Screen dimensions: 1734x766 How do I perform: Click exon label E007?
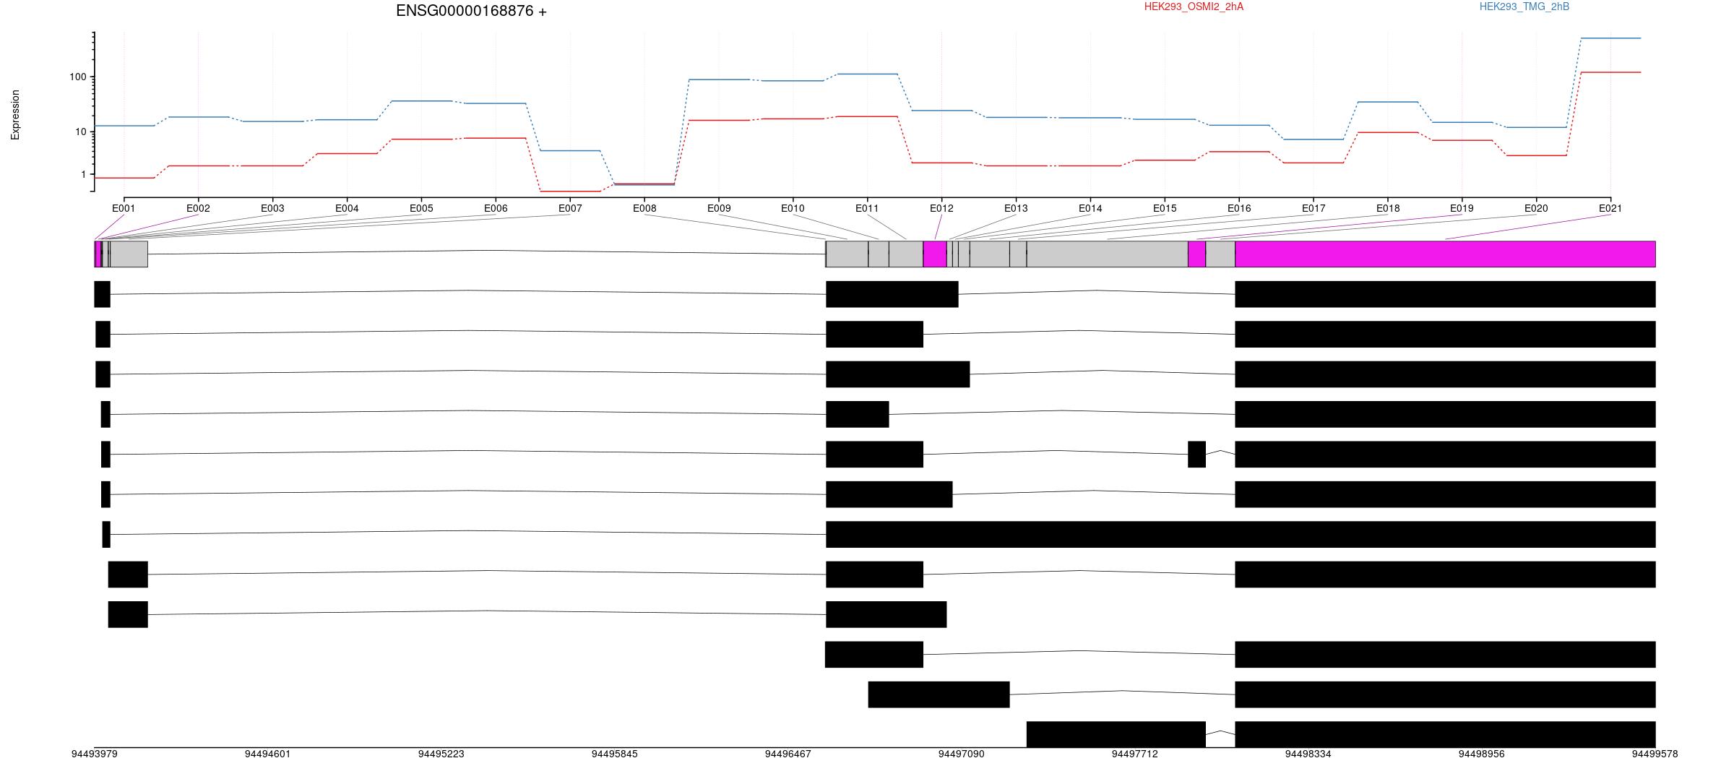[570, 208]
